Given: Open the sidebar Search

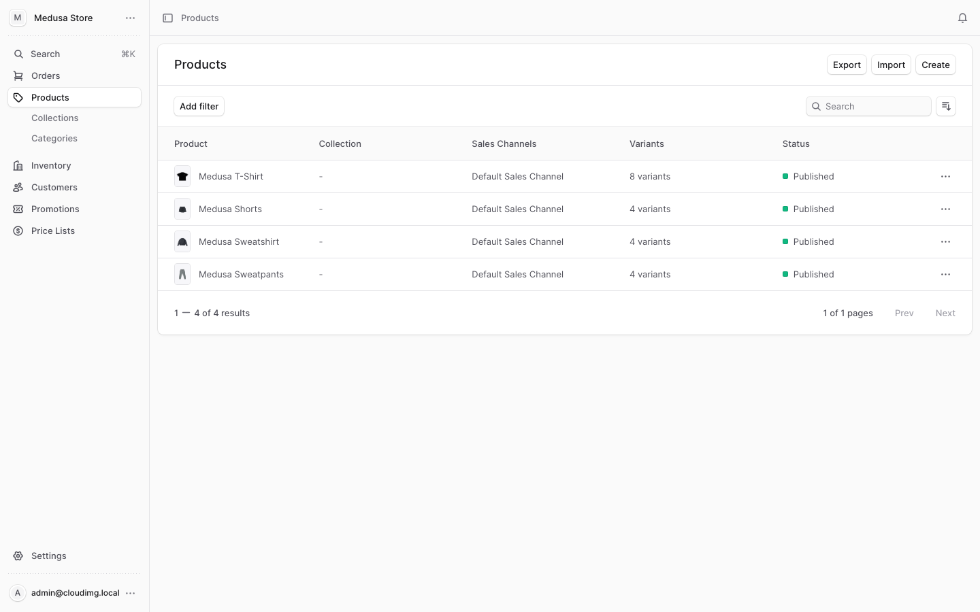Looking at the screenshot, I should (74, 54).
